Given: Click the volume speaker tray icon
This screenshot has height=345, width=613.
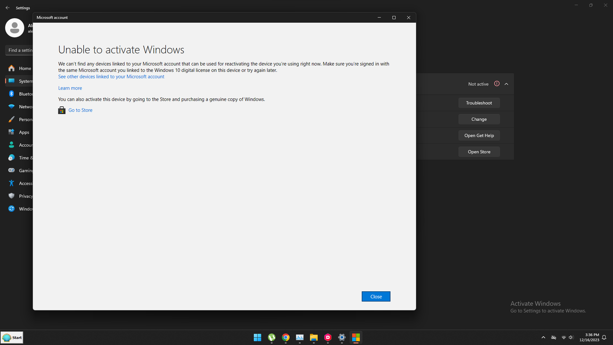Looking at the screenshot, I should [x=571, y=337].
